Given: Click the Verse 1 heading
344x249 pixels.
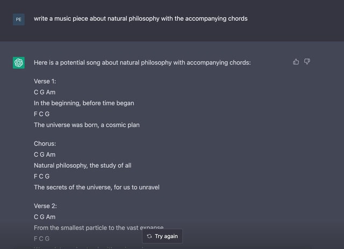Looking at the screenshot, I should (45, 81).
